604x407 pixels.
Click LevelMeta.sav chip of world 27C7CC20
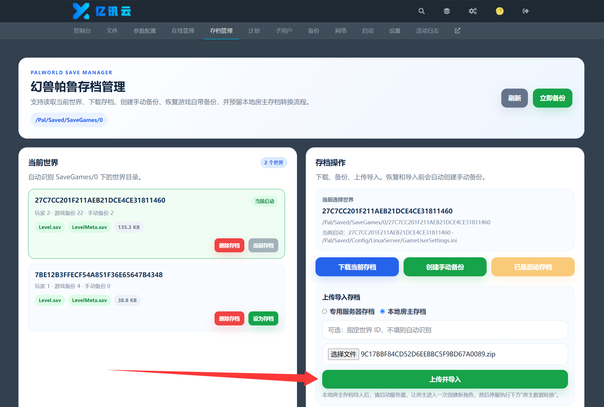[90, 227]
